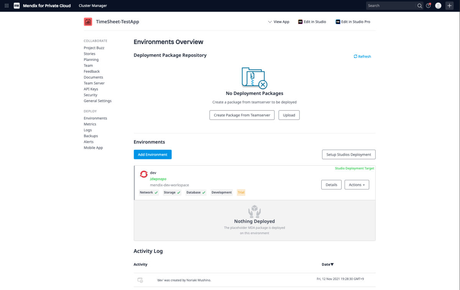
Task: Click the Edit in Studio Pro icon
Action: [338, 22]
